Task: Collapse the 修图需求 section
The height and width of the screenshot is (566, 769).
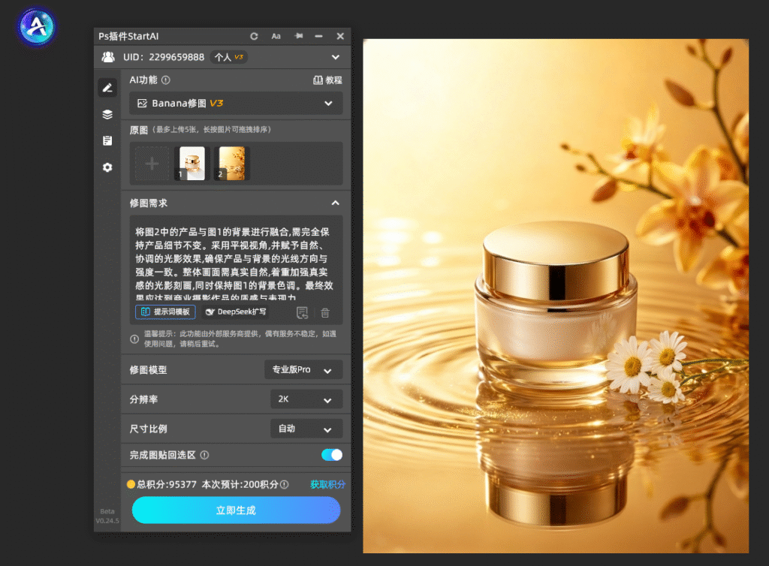Action: coord(336,203)
